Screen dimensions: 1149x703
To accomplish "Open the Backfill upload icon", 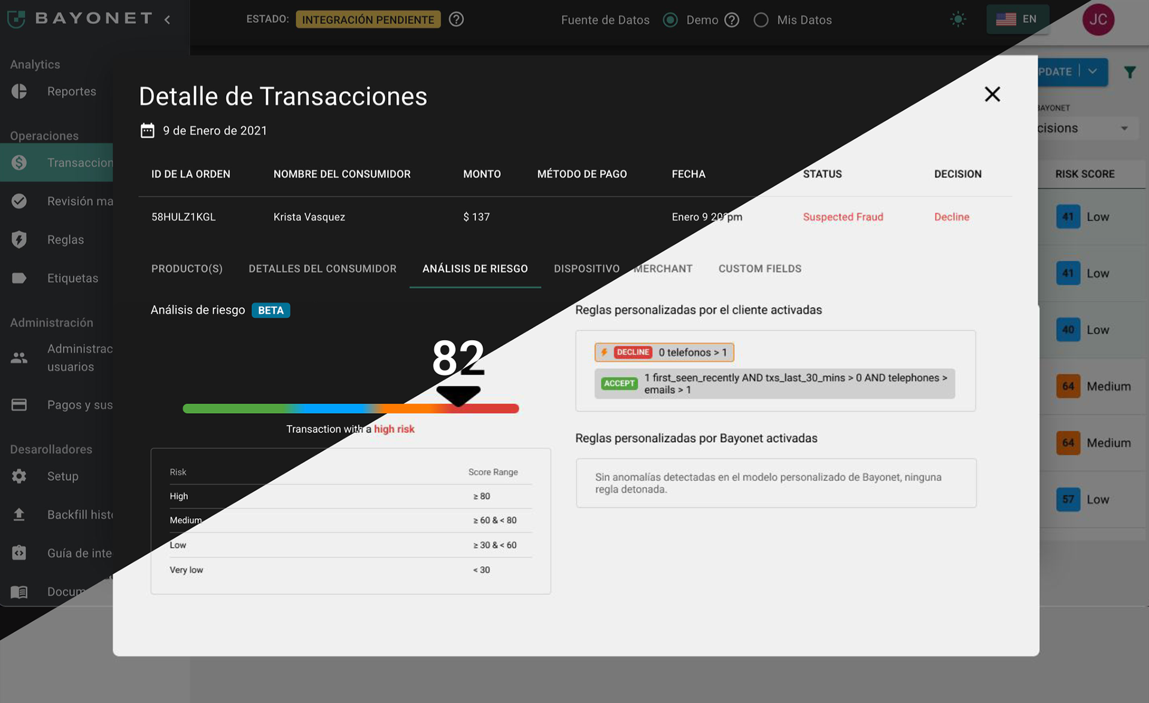I will tap(19, 515).
